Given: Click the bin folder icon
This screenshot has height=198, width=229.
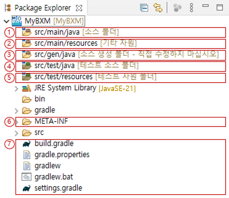Looking at the screenshot, I should (26, 99).
